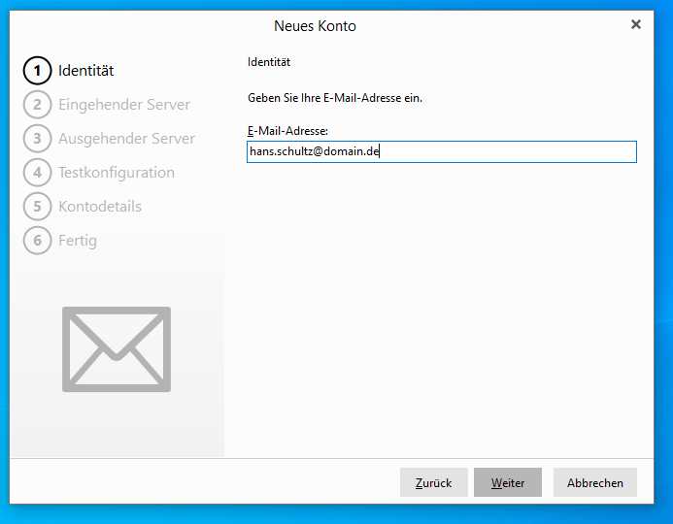Click the large envelope mail icon
This screenshot has width=673, height=524.
[x=117, y=349]
